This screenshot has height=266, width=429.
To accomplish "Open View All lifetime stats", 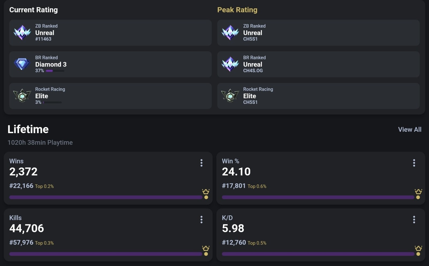I will [410, 129].
